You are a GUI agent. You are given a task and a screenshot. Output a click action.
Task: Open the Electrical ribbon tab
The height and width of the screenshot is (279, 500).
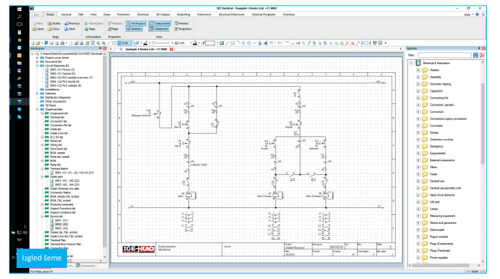tap(143, 14)
